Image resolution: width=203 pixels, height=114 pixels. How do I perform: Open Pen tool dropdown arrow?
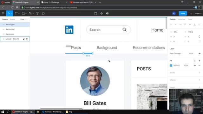pyautogui.click(x=33, y=13)
